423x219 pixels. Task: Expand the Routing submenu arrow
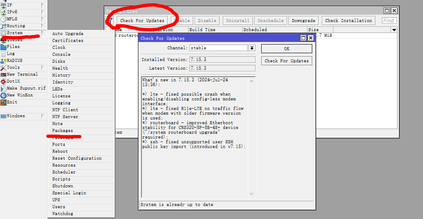click(x=42, y=26)
